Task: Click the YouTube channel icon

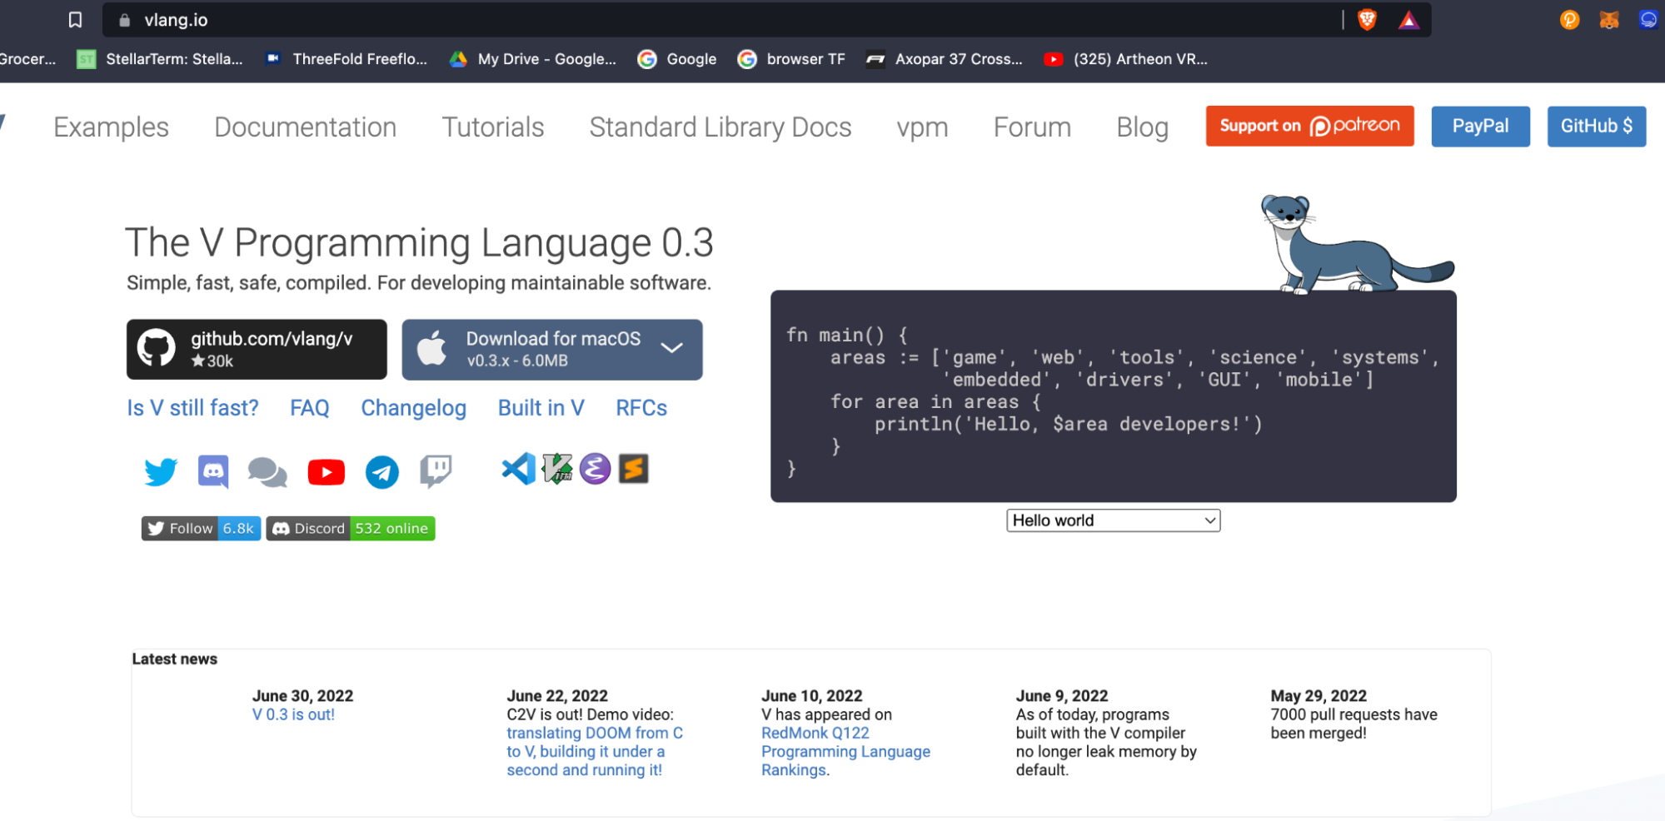Action: [326, 472]
